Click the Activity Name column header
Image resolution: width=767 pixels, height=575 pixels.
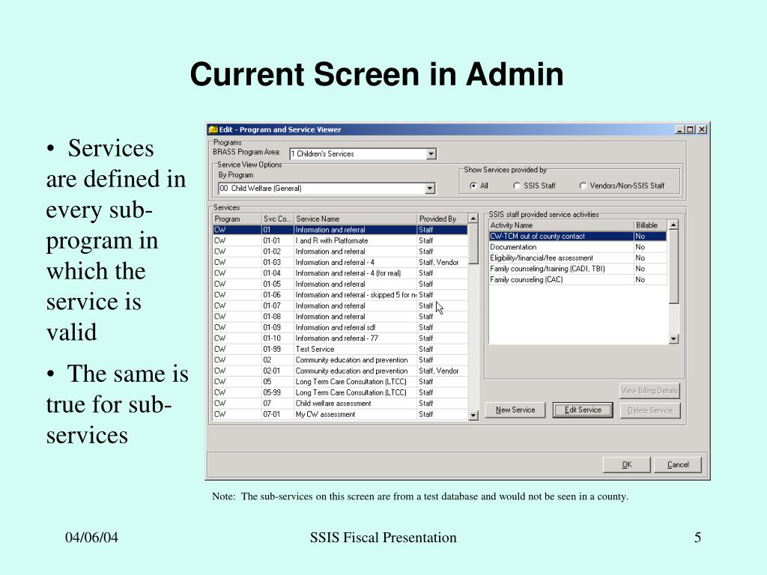click(561, 225)
